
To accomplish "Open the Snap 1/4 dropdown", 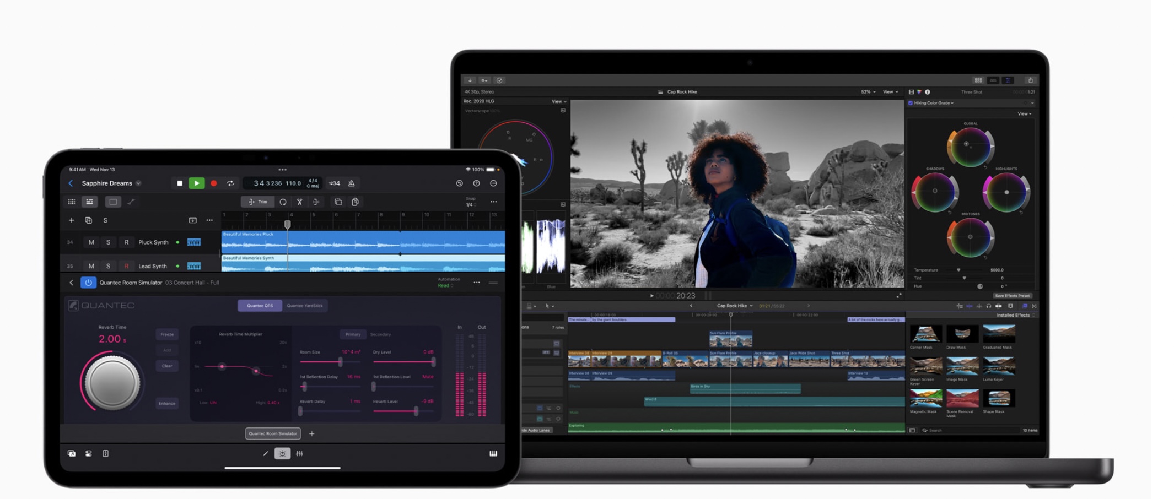I will [470, 202].
